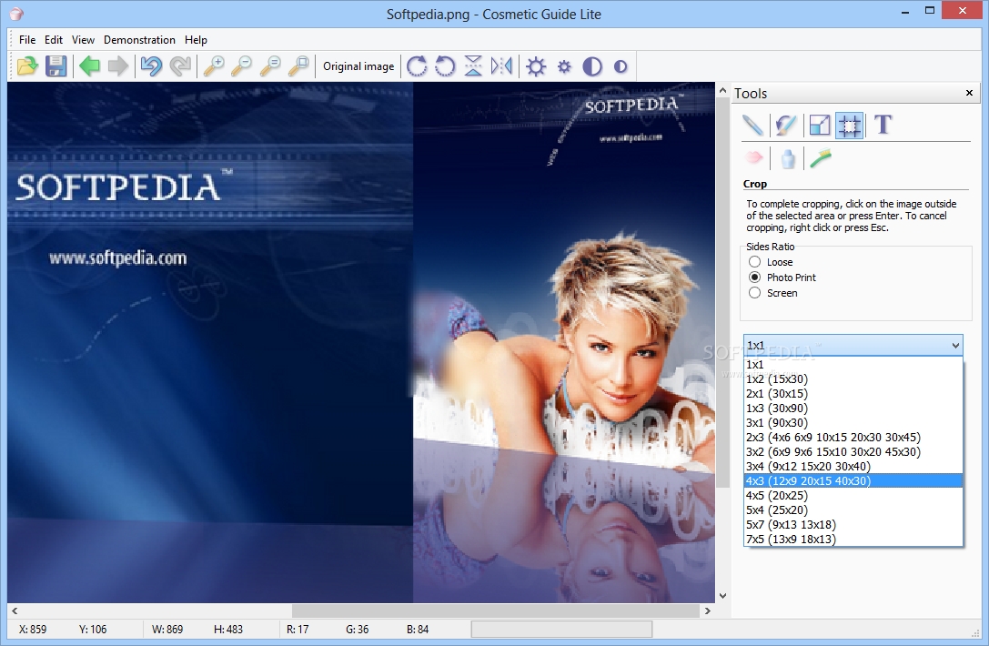Screen dimensions: 989x646
Task: Zoom in with the plus magnifier
Action: coord(214,66)
